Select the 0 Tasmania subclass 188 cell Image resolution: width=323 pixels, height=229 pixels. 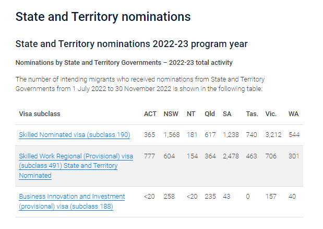coord(248,197)
